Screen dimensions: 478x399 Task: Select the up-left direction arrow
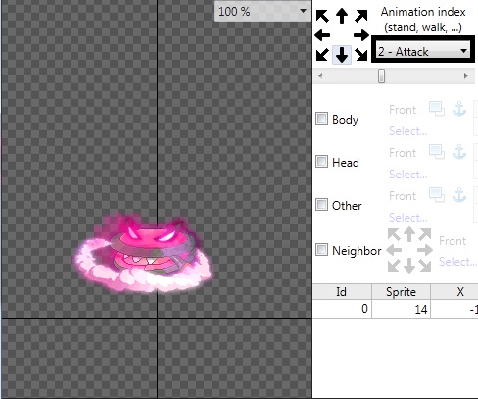(x=322, y=16)
